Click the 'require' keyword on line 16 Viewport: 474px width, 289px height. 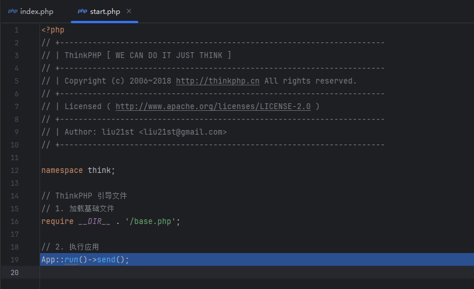point(58,221)
